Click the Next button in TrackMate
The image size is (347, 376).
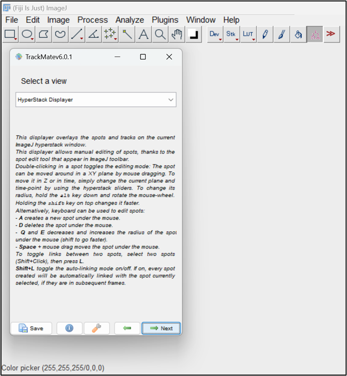pyautogui.click(x=161, y=328)
